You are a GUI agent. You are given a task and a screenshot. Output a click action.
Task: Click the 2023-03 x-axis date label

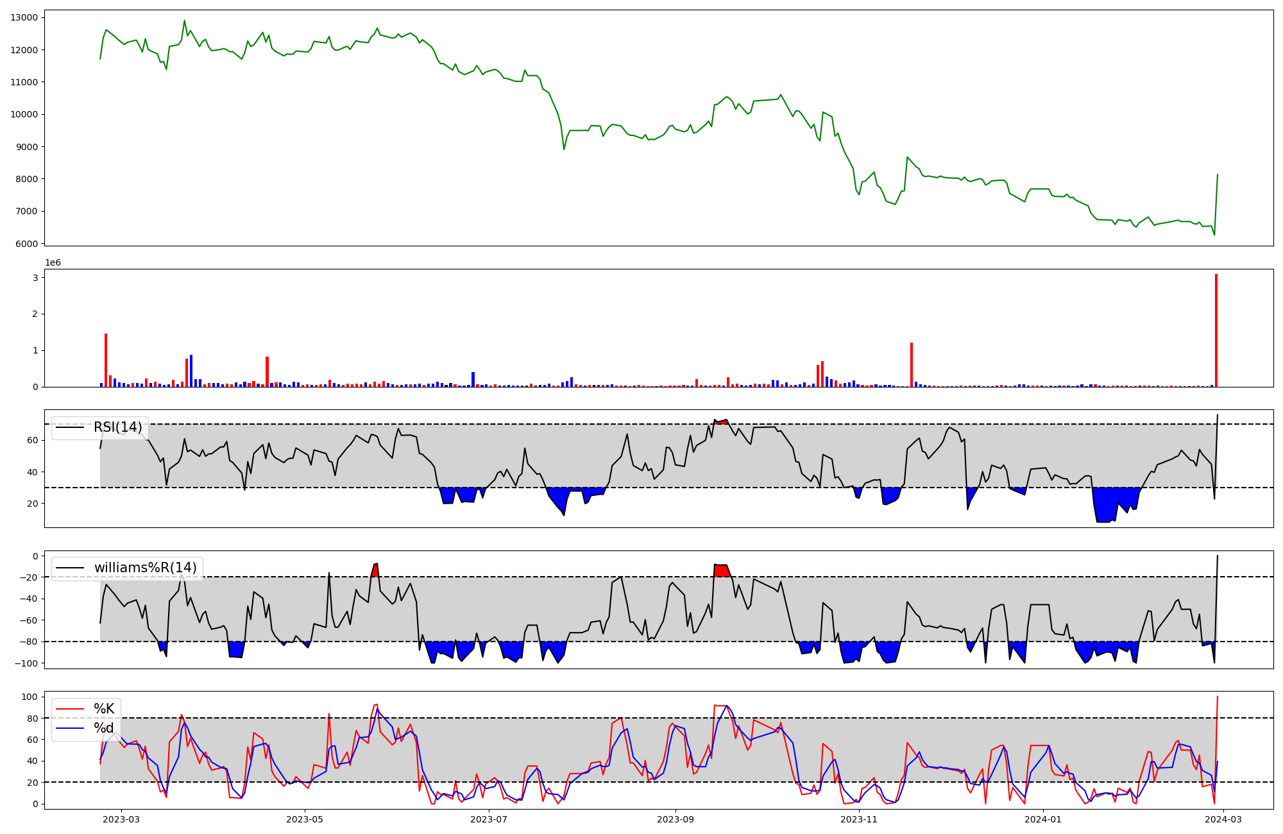[121, 819]
